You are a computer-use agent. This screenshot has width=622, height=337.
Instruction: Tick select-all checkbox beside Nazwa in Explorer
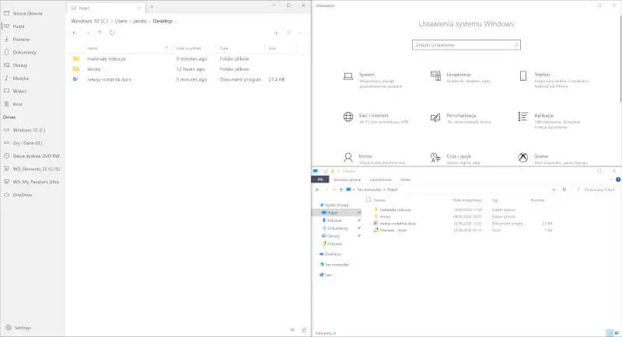click(x=369, y=200)
